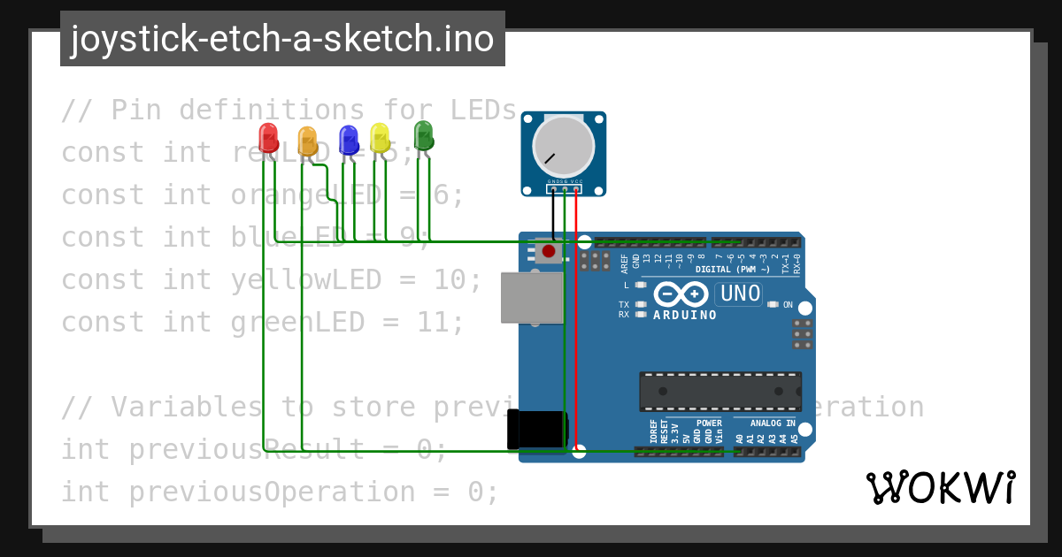
Task: Click the joystick-etch-a-sketch.ino title
Action: pos(282,40)
